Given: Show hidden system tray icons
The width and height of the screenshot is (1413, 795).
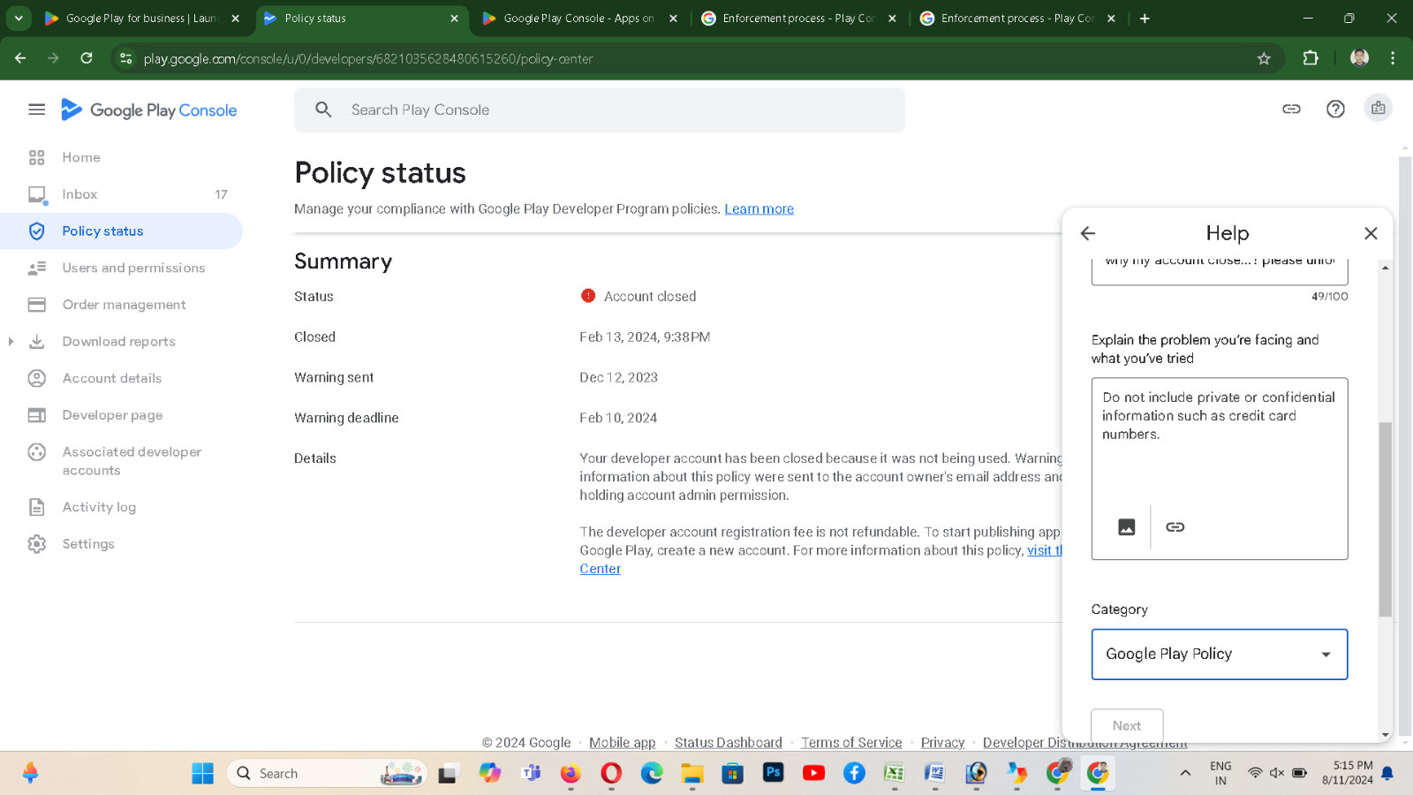Looking at the screenshot, I should coord(1185,774).
